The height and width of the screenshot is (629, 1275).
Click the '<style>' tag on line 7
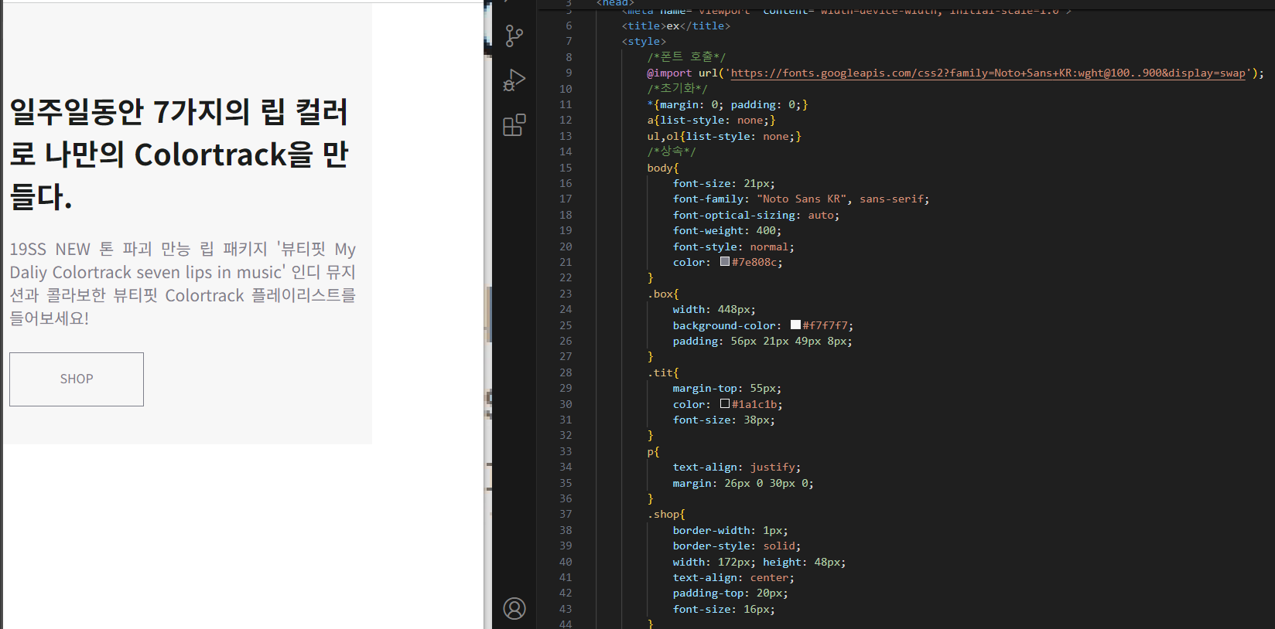point(644,42)
